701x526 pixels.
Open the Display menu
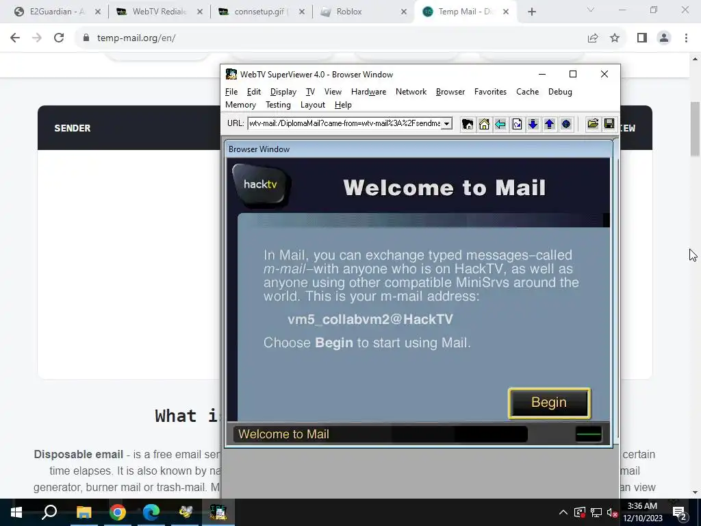tap(283, 92)
